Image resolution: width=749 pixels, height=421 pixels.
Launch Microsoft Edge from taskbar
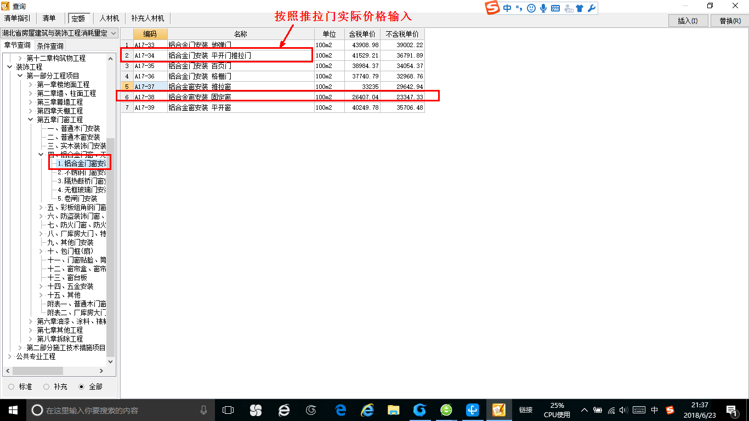(340, 410)
